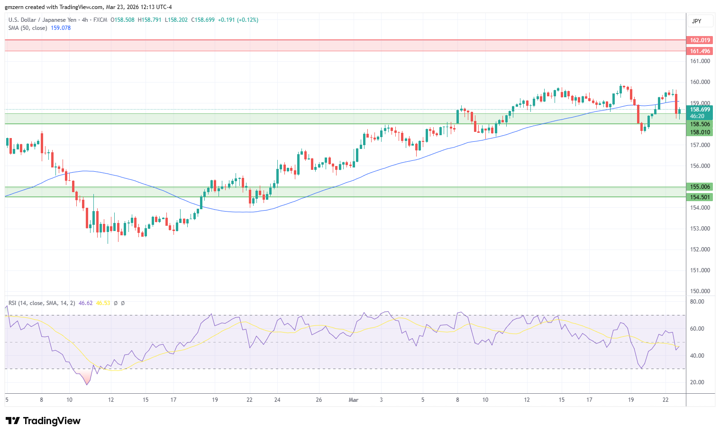The width and height of the screenshot is (720, 435).
Task: Click the 3 date on the time axis
Action: (381, 400)
